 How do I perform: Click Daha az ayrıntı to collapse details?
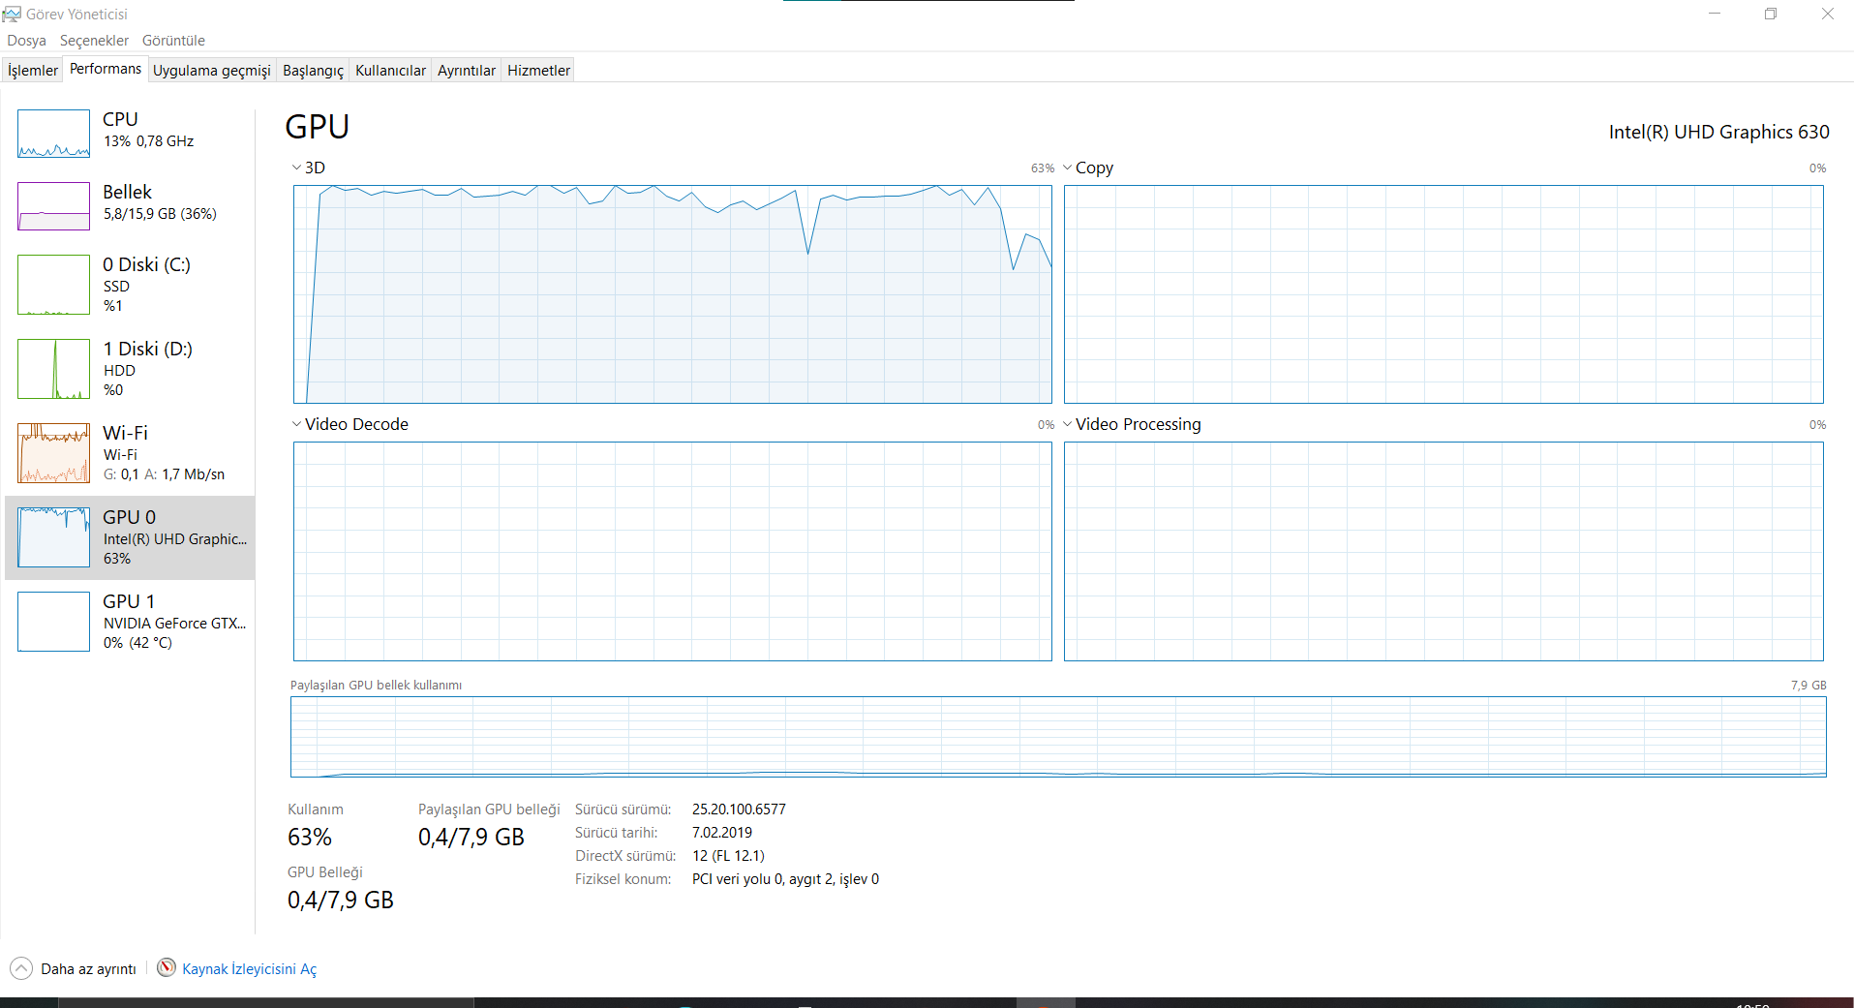pos(74,968)
